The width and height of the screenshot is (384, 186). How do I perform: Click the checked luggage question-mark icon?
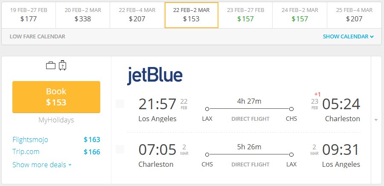[x=63, y=65]
